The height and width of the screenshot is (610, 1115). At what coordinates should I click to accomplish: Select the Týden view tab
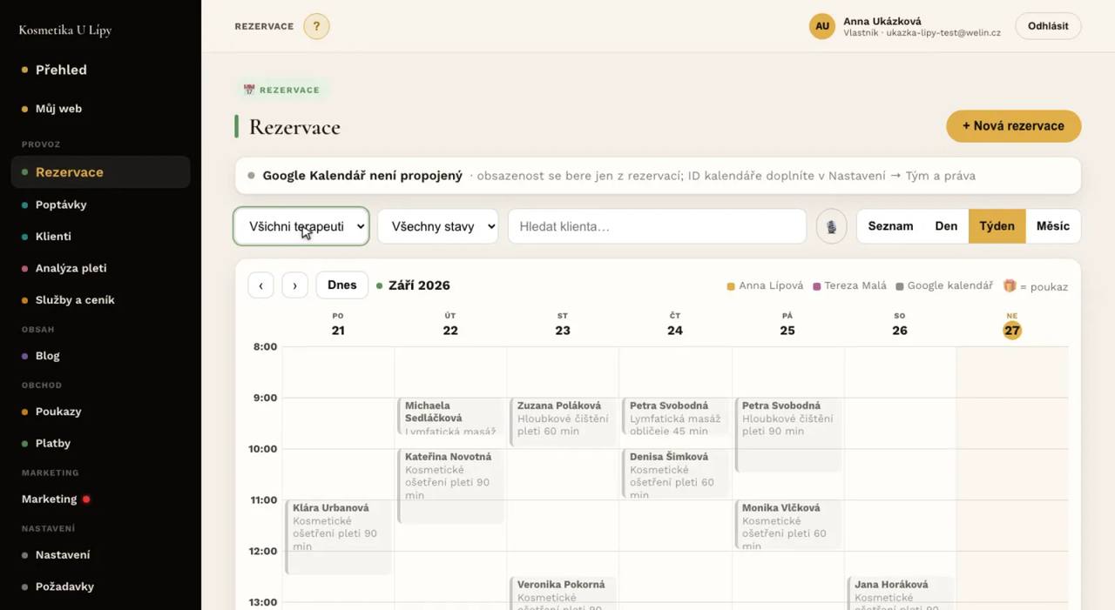[x=997, y=226]
